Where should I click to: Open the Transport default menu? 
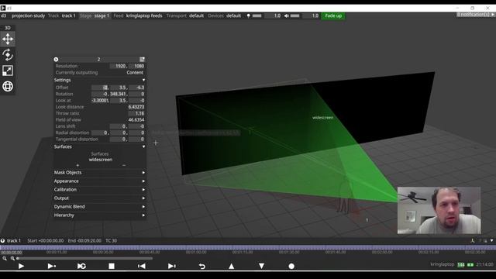pos(185,15)
